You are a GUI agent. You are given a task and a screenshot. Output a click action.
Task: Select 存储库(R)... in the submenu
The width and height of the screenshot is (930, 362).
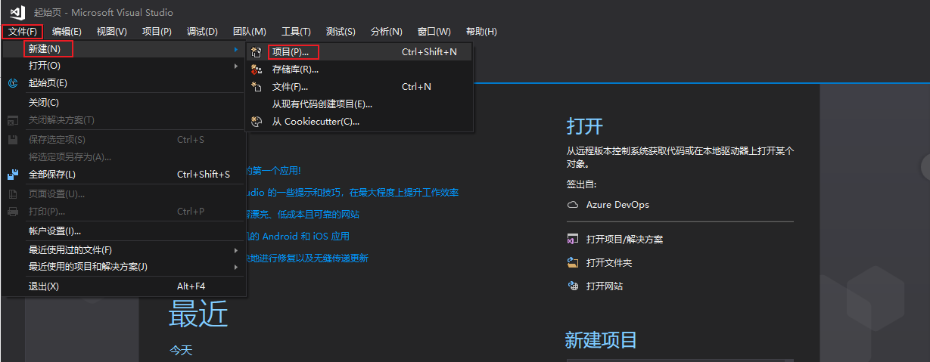point(359,70)
